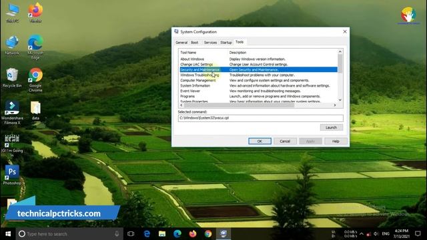
Task: Open Chrome from taskbar
Action: pyautogui.click(x=208, y=234)
